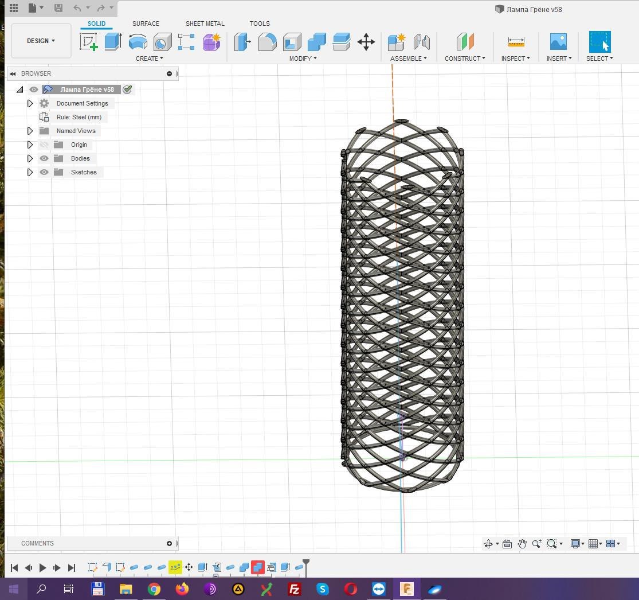Click the yellow highlighted timeline feature

(x=175, y=567)
